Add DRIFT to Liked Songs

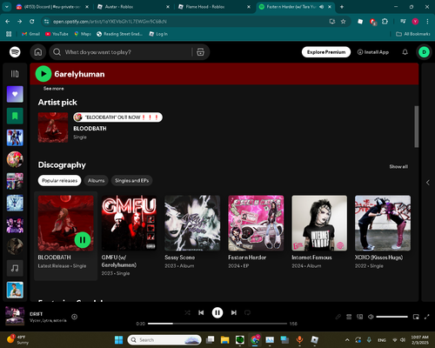click(75, 317)
